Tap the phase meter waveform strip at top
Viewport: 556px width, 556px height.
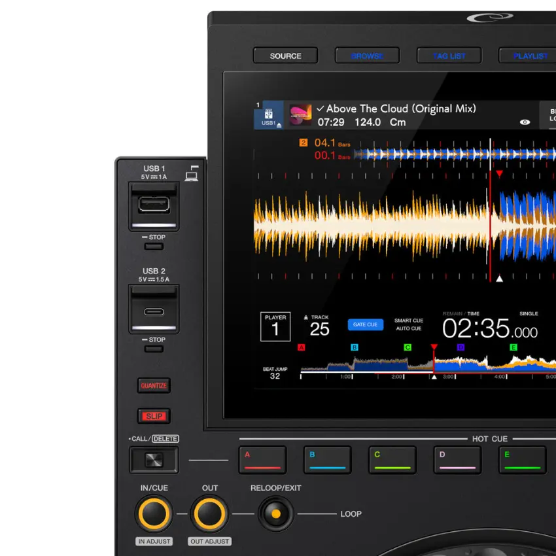pyautogui.click(x=455, y=154)
